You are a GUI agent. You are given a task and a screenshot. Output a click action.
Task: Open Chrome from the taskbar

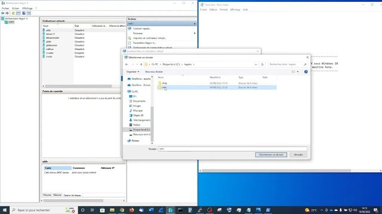pos(122,210)
